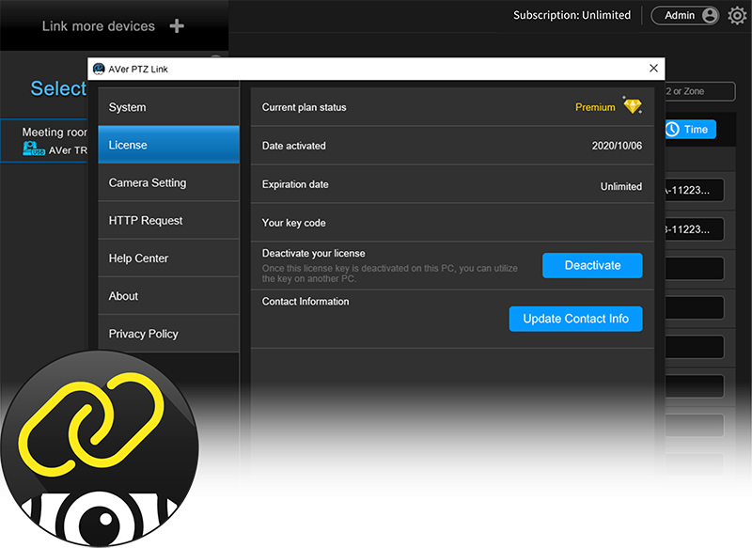
Task: Close the AVer PTZ Link dialog
Action: [653, 69]
